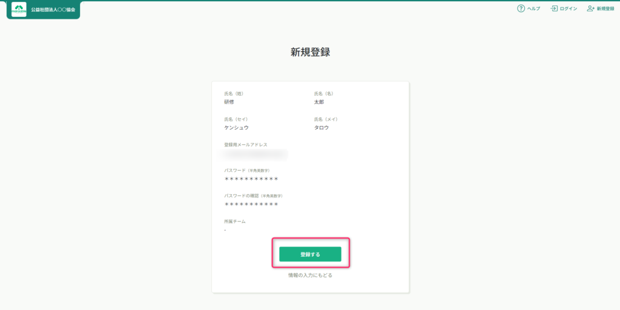This screenshot has height=310, width=620.
Task: Click the katakana name タロウ
Action: point(323,128)
